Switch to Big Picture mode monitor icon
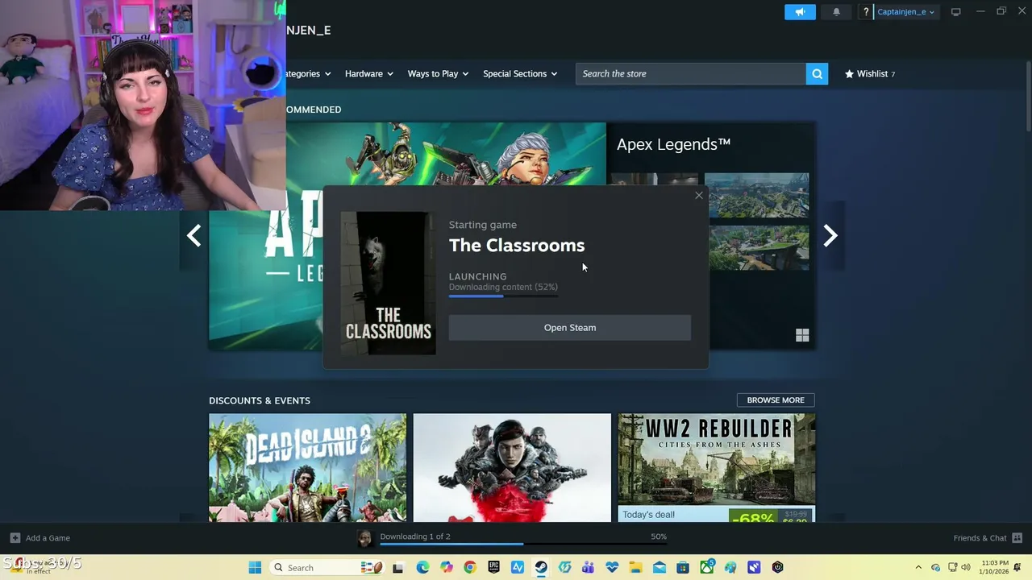The height and width of the screenshot is (580, 1032). tap(956, 12)
